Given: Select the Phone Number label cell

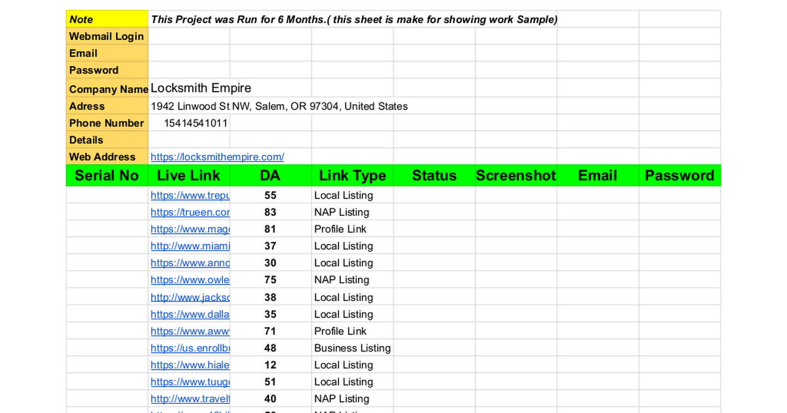Looking at the screenshot, I should (x=108, y=123).
